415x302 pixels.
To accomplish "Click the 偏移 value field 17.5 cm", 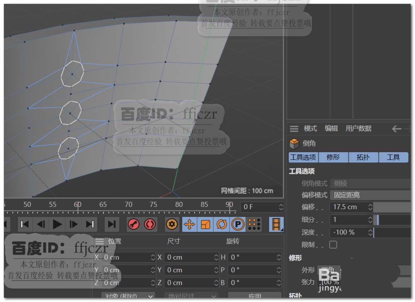I will coord(349,207).
